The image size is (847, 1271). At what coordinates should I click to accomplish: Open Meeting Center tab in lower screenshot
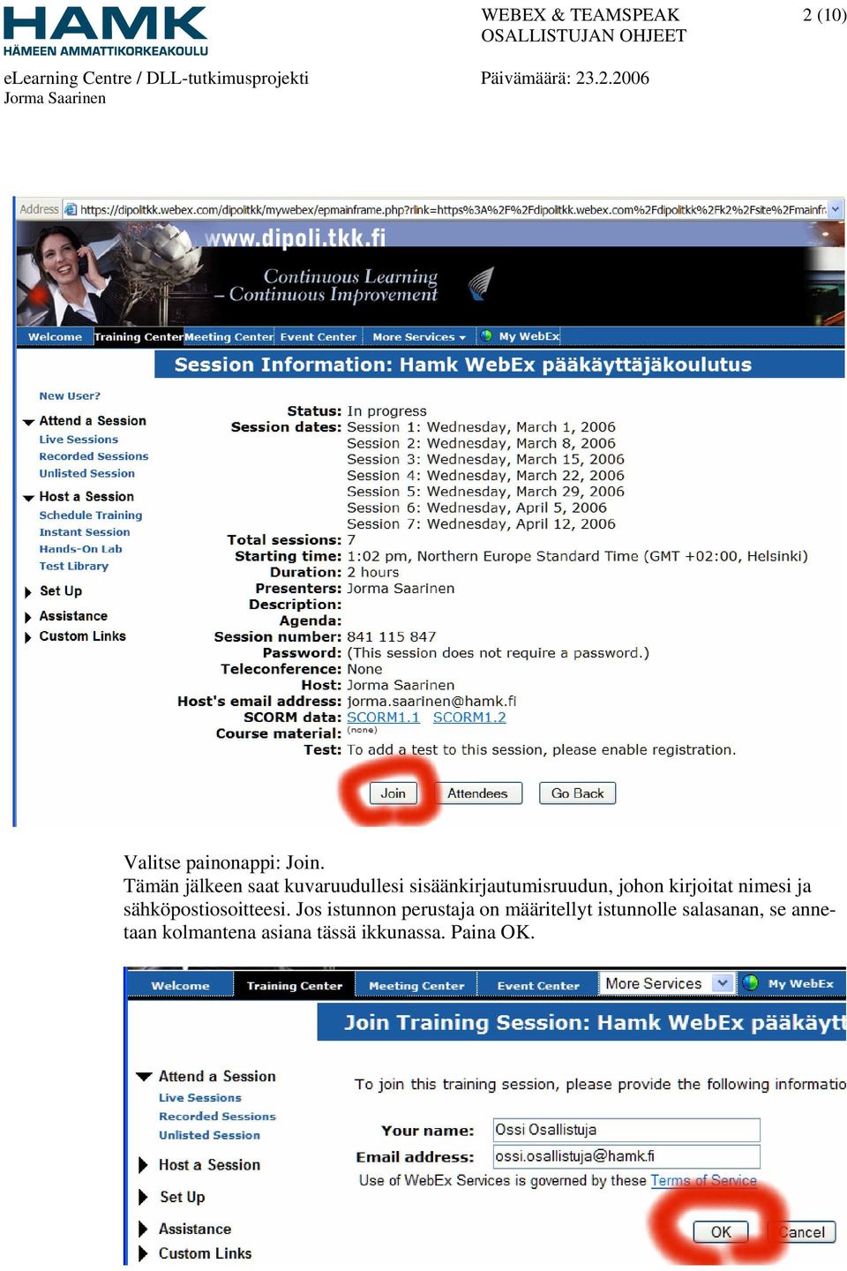416,985
